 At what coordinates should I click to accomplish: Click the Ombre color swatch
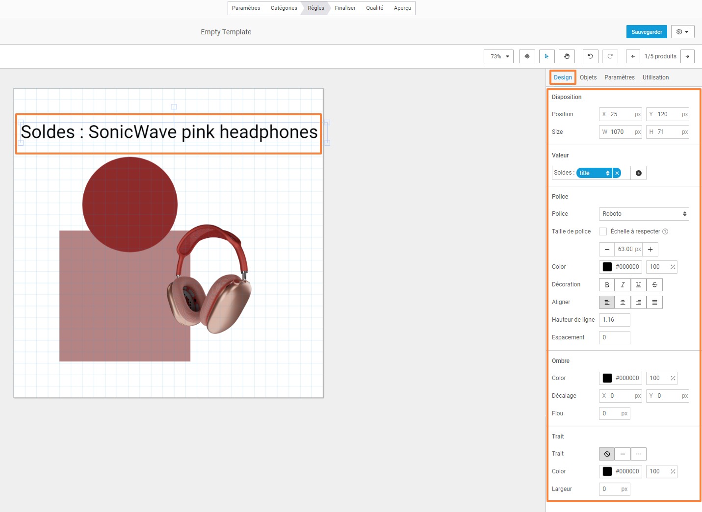607,378
